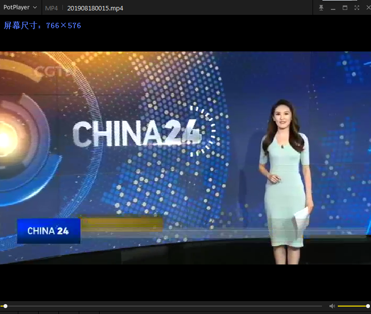Pin the player window on top
Viewport: 371px width, 314px height.
321,8
